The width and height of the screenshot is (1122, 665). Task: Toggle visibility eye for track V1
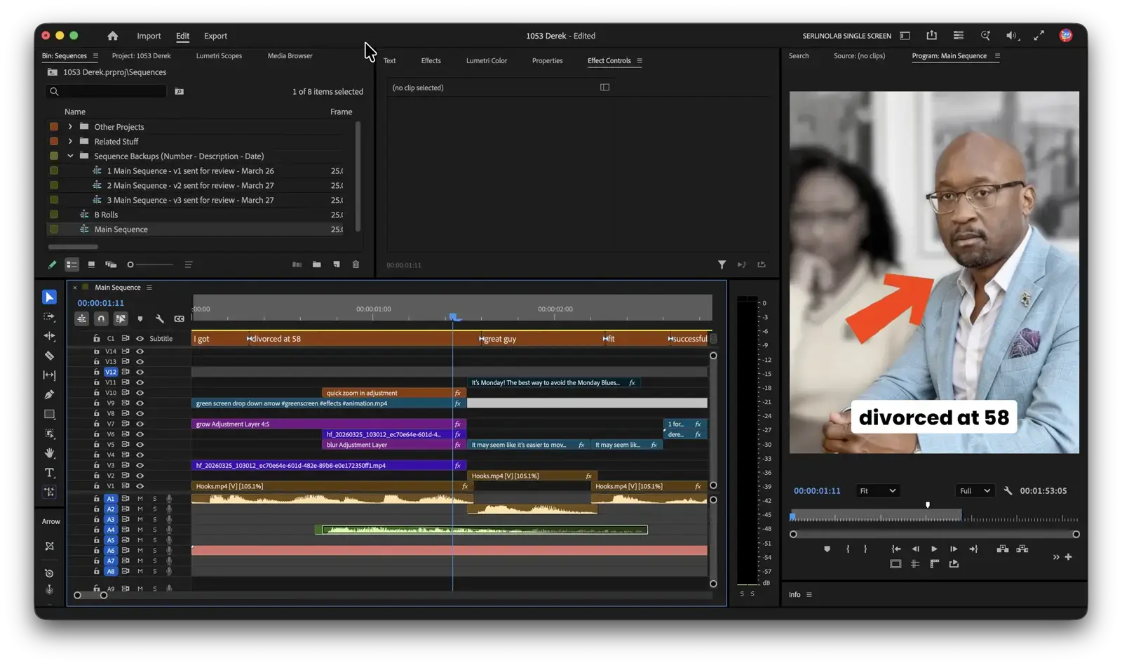click(140, 485)
